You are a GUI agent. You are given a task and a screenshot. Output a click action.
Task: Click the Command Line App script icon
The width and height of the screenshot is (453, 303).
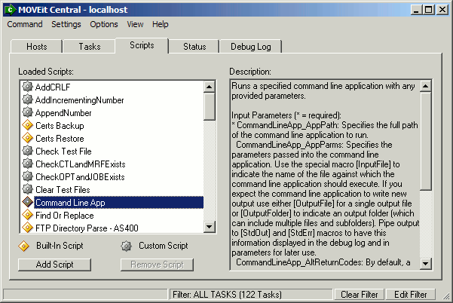(27, 202)
